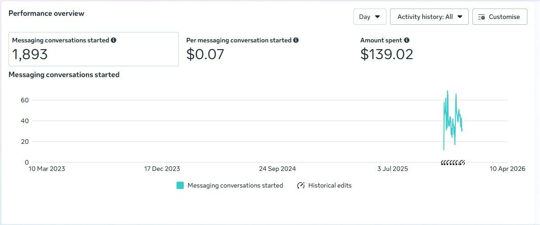Click the 10 Apr 2026 axis date
This screenshot has height=225, width=540.
pos(507,169)
